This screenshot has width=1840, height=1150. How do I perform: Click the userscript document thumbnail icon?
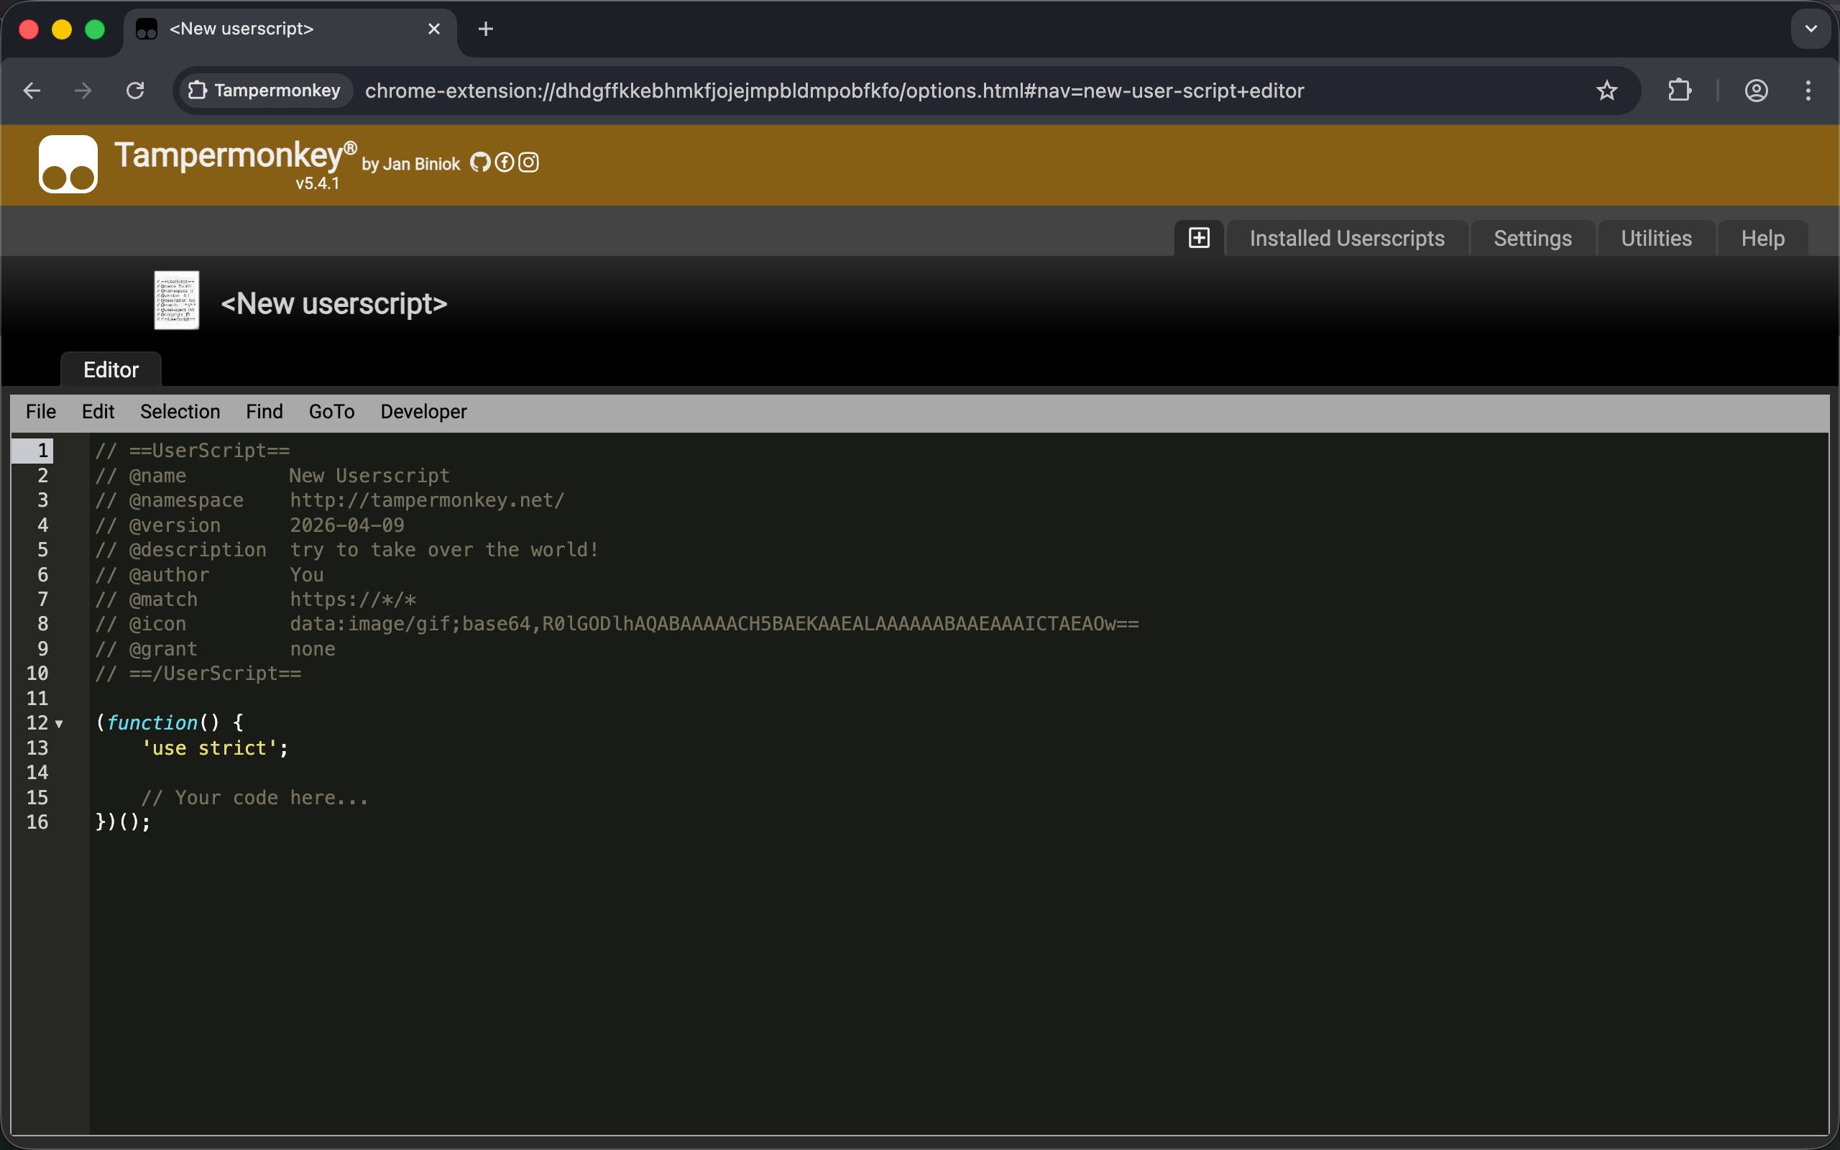click(176, 300)
